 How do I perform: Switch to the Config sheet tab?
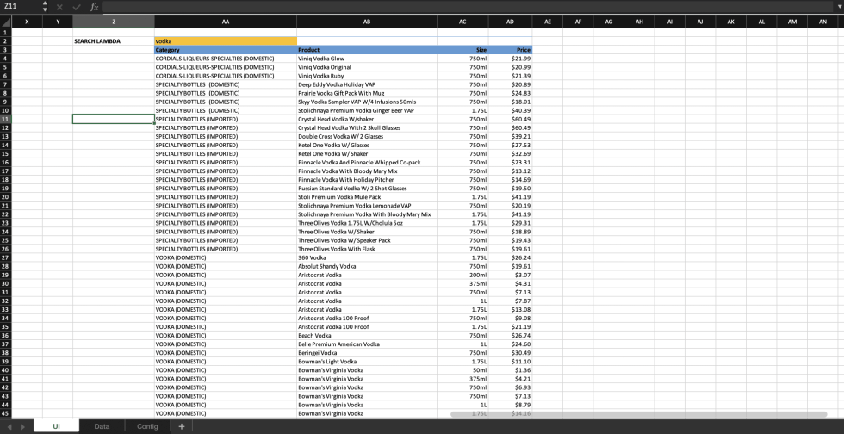[x=147, y=426]
